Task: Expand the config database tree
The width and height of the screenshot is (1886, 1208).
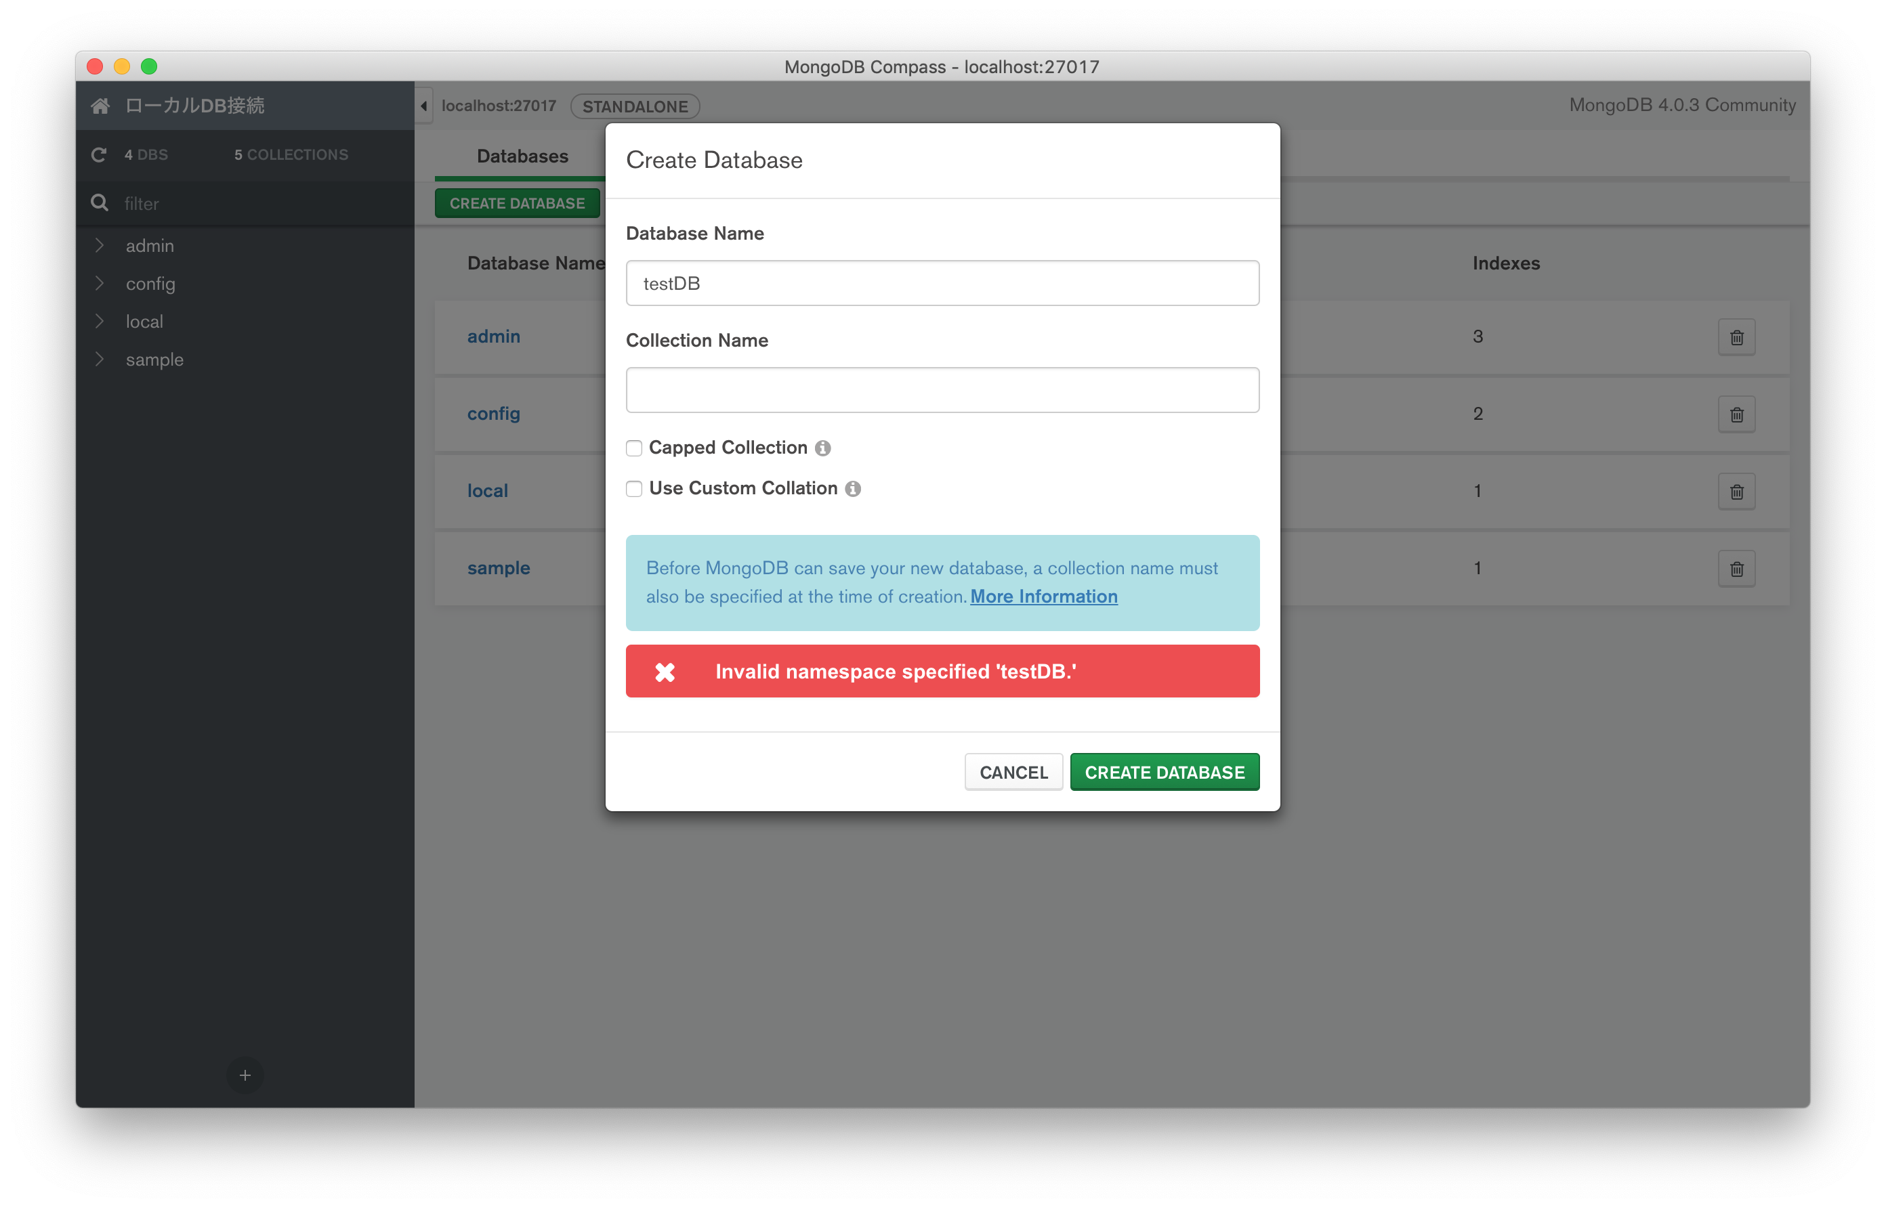Action: tap(100, 283)
